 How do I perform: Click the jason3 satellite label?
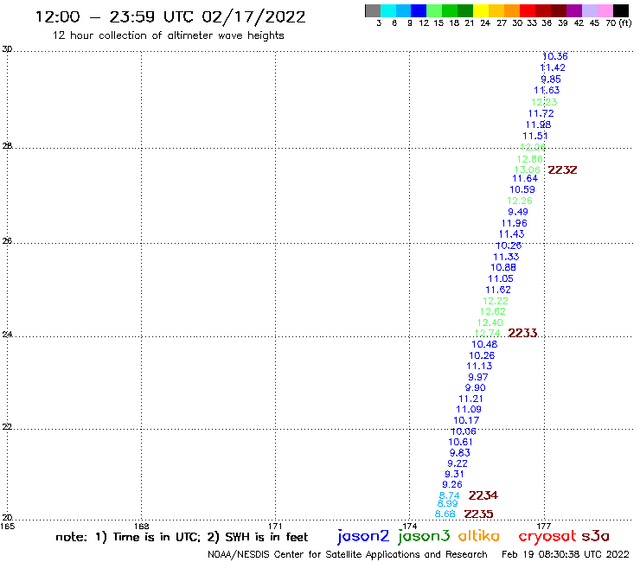point(424,536)
